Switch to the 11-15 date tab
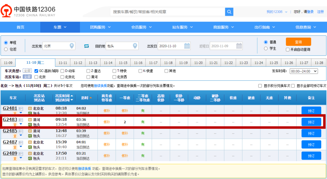This screenshot has height=179, width=327. [123, 63]
